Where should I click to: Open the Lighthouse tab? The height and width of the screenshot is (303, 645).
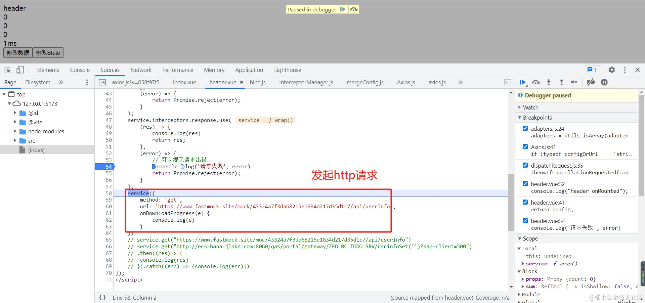click(x=288, y=70)
